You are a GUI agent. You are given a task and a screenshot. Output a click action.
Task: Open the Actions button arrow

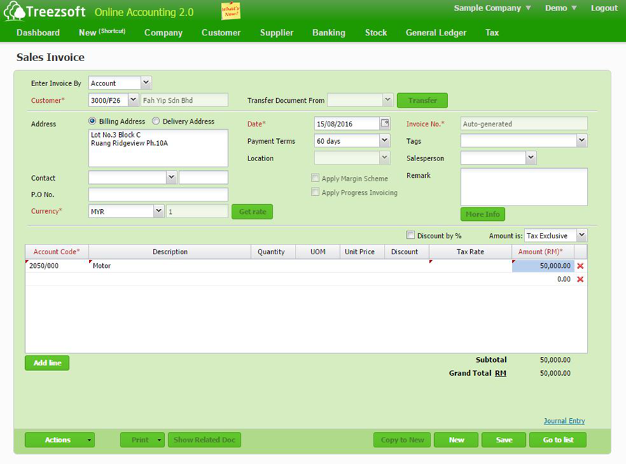(x=89, y=440)
